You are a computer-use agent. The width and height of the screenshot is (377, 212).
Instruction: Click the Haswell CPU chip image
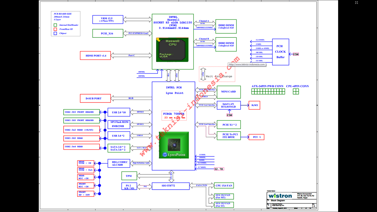tap(172, 50)
